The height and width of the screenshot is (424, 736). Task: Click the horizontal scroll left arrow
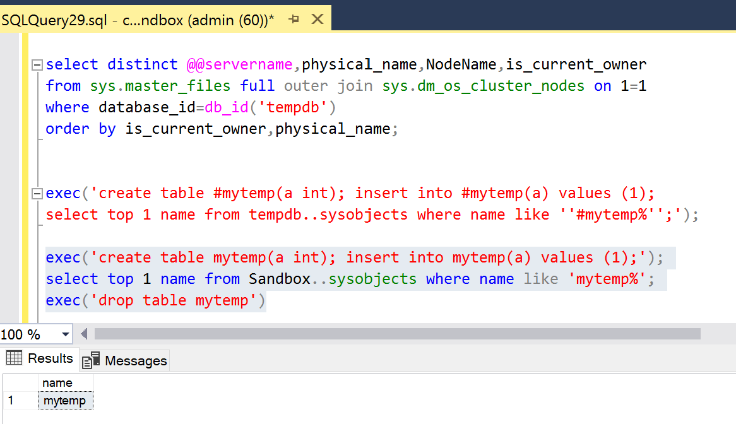point(84,334)
